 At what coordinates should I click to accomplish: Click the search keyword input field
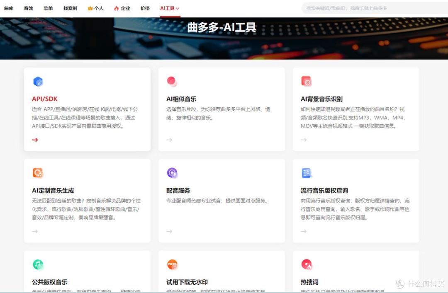(375, 8)
